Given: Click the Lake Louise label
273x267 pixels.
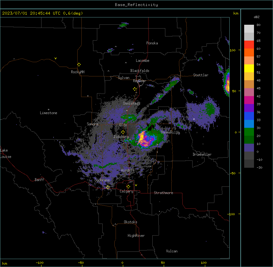Looking at the screenshot, I should pyautogui.click(x=6, y=153).
